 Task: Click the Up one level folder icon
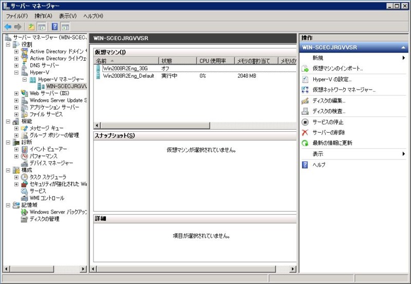tap(31, 27)
